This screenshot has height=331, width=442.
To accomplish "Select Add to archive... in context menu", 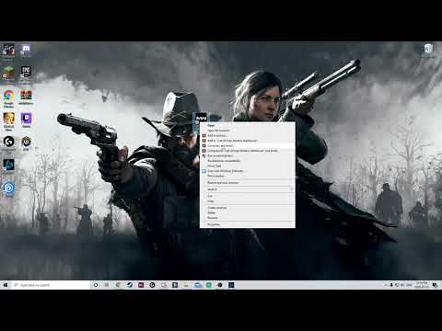I will click(248, 135).
